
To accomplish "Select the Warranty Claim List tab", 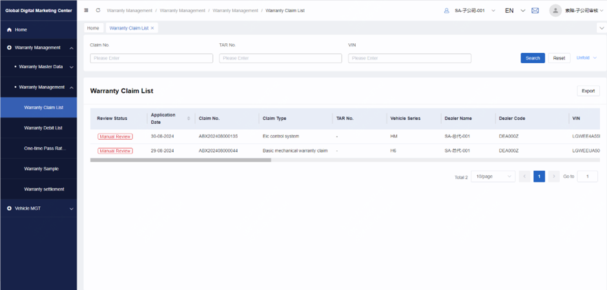I will (x=129, y=28).
